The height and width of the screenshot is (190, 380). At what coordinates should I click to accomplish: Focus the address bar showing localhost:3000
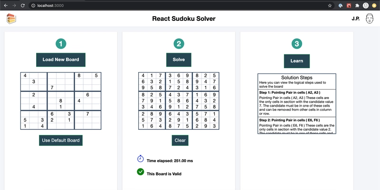tap(180, 6)
